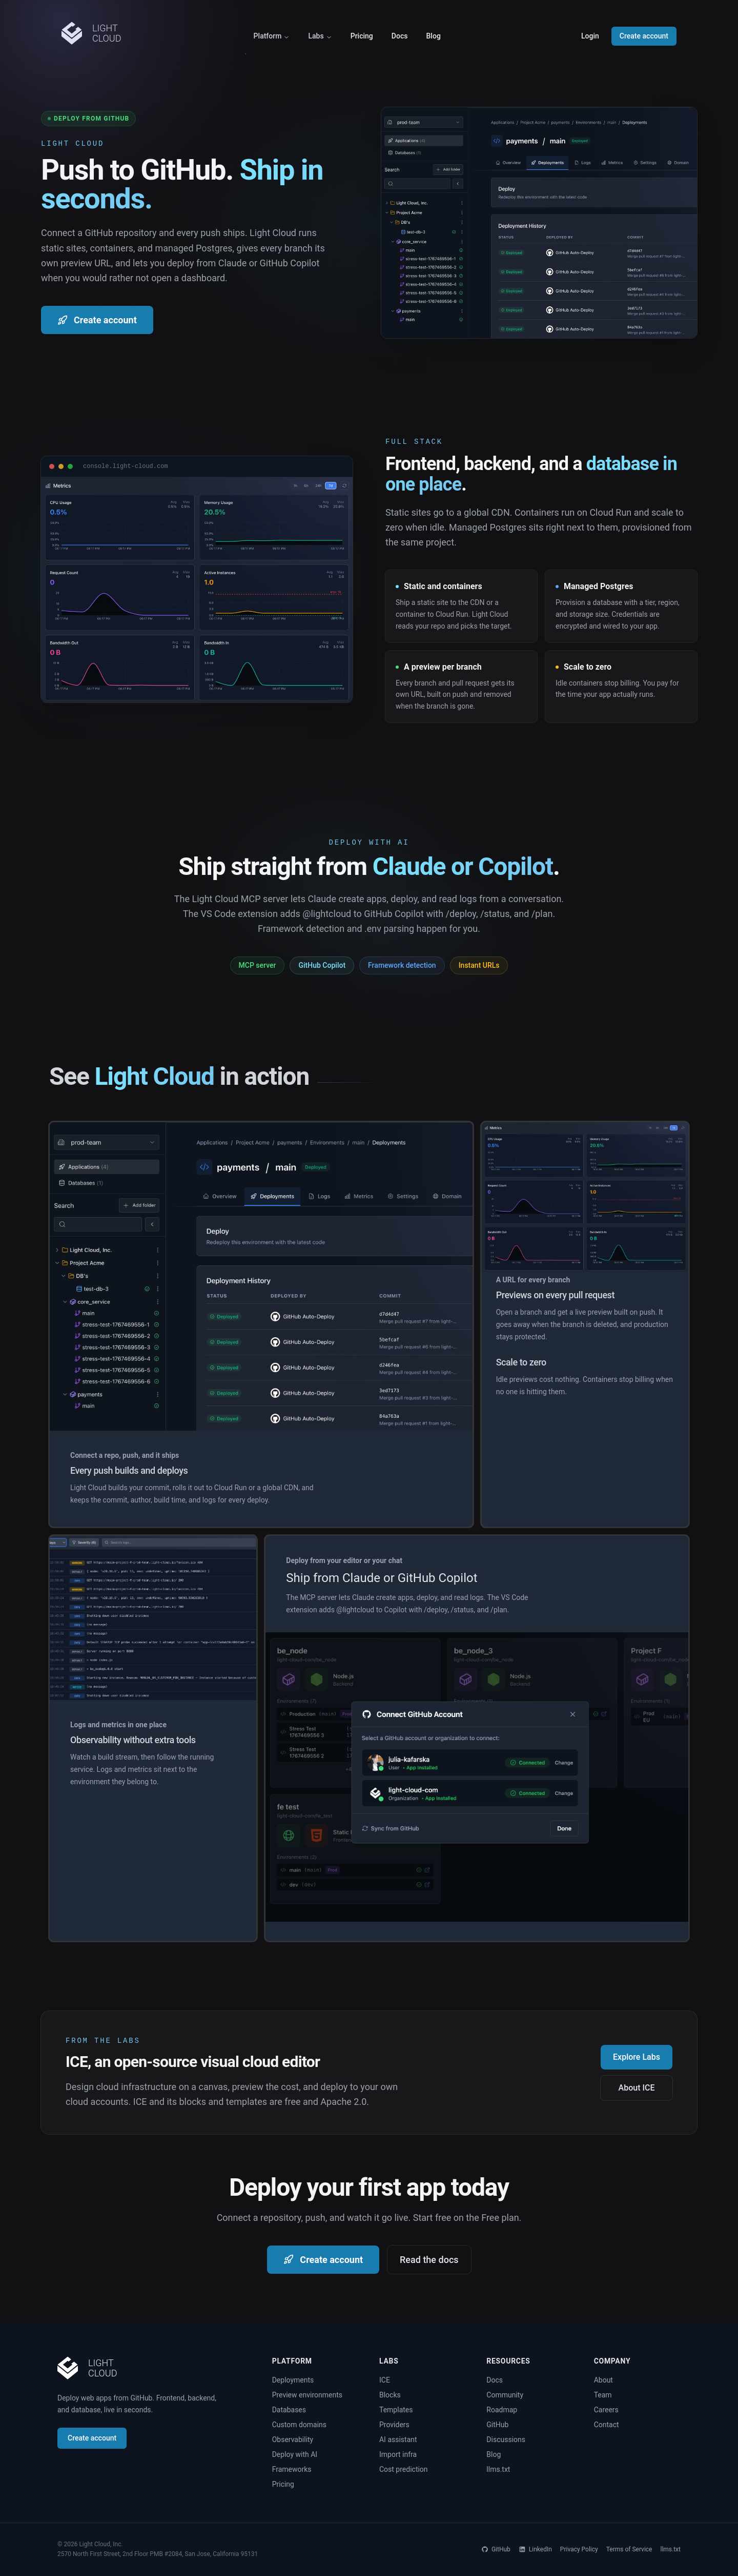
Task: Open Roadmap link in the footer
Action: (x=501, y=2410)
